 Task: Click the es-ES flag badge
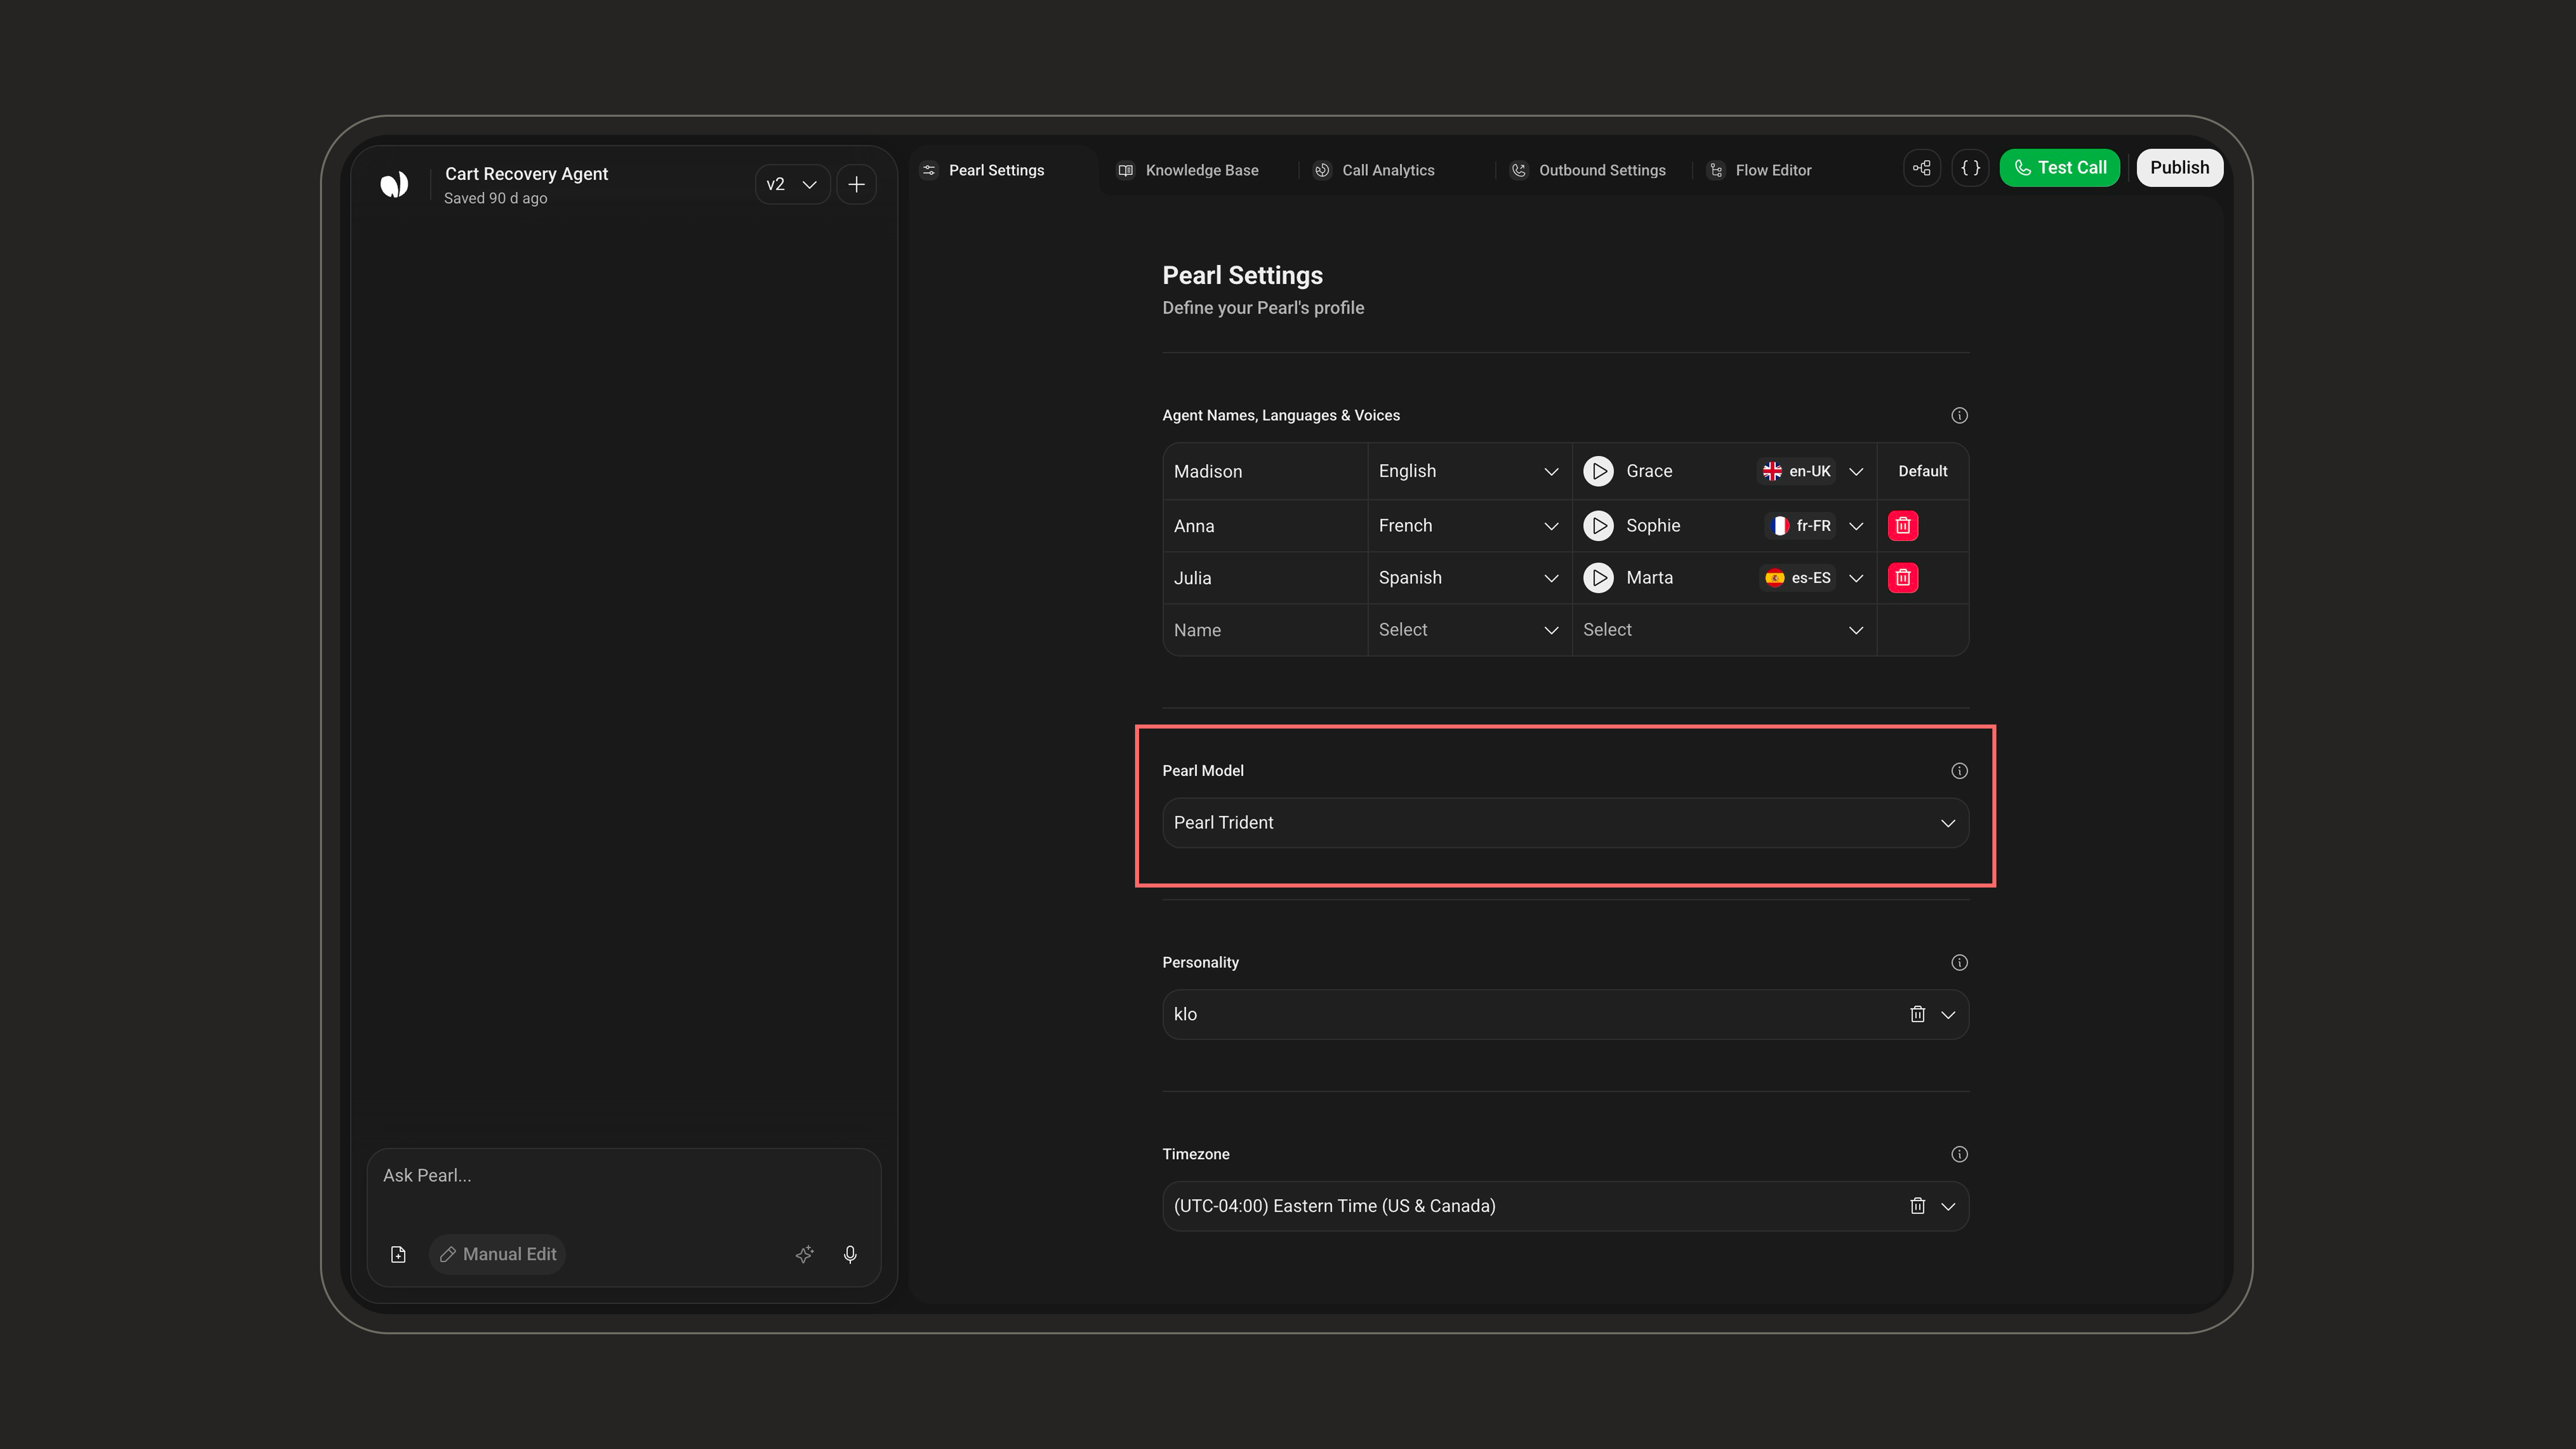point(1798,578)
